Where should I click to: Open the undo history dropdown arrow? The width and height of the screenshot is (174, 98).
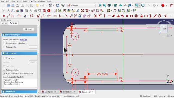40,5
